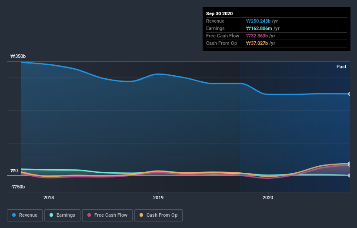Click the ₩350b y-axis label
Screen dimensions: 357x228
coord(18,56)
